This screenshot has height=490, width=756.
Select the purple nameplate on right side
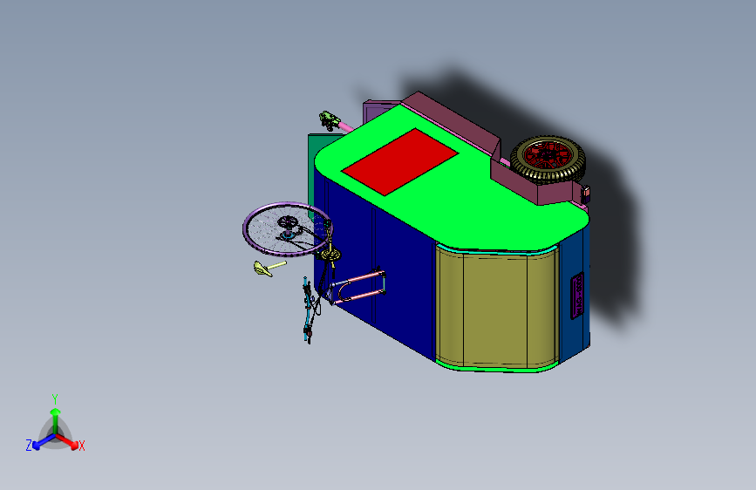point(577,296)
